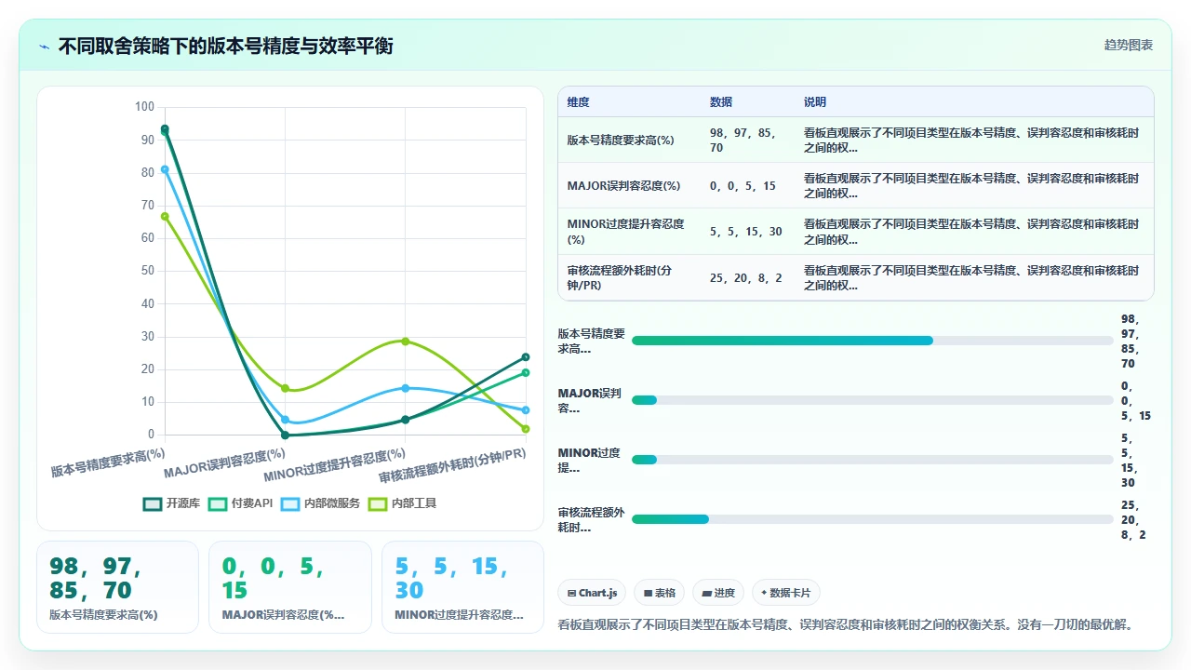Toggle the 内部微服务 legend swatch
The image size is (1191, 670).
click(x=290, y=503)
